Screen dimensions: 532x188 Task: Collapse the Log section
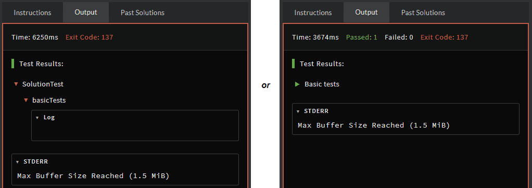37,117
